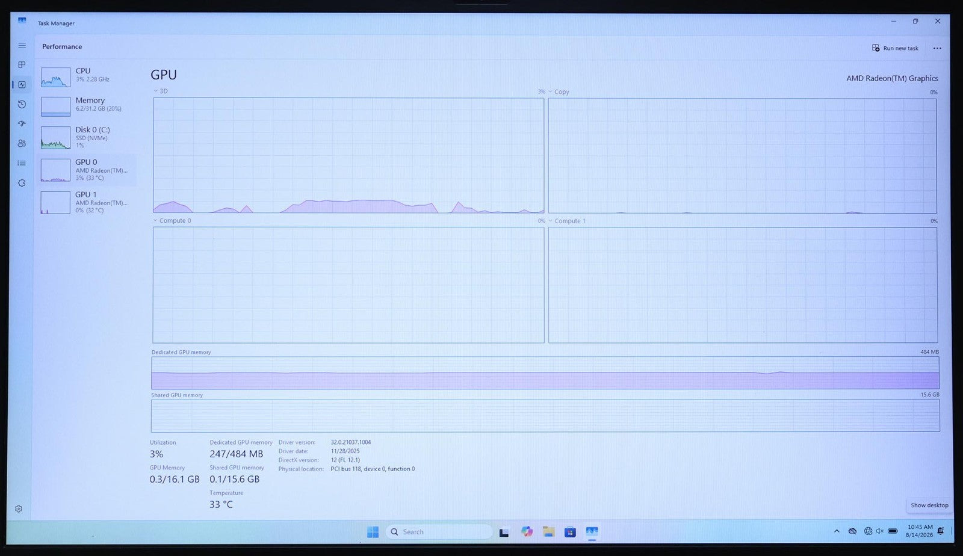Click the Dedicated GPU memory graph
This screenshot has height=556, width=963.
point(545,372)
